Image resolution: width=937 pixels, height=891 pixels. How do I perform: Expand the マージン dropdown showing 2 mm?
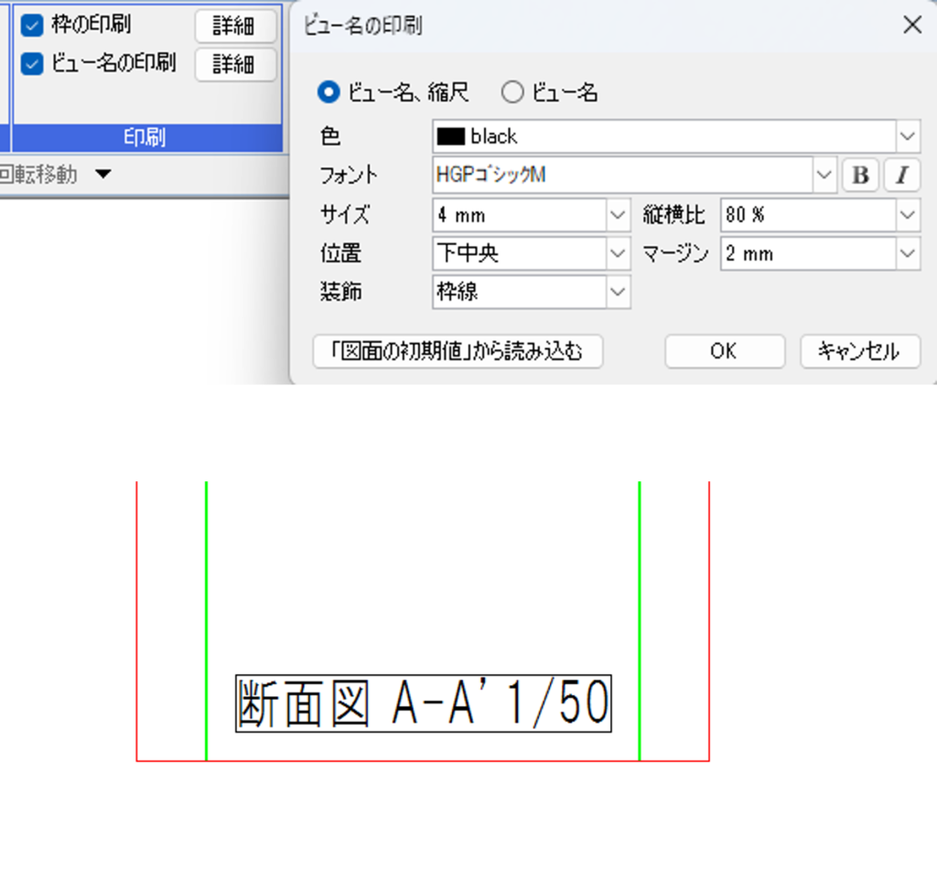pyautogui.click(x=907, y=254)
